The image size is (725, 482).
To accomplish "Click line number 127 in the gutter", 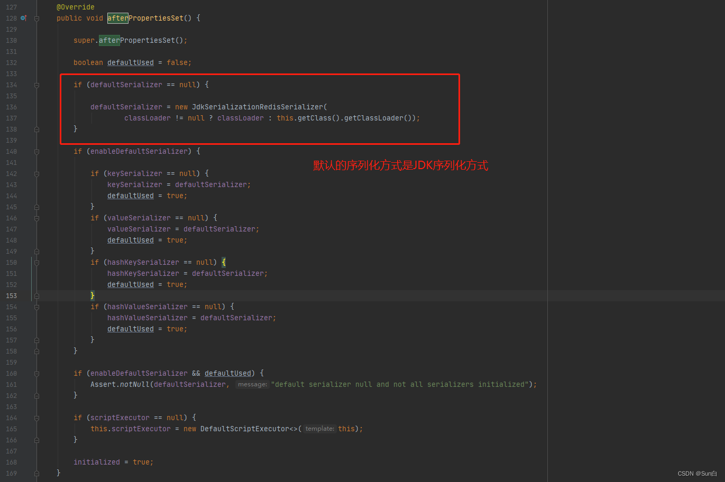I will click(12, 7).
